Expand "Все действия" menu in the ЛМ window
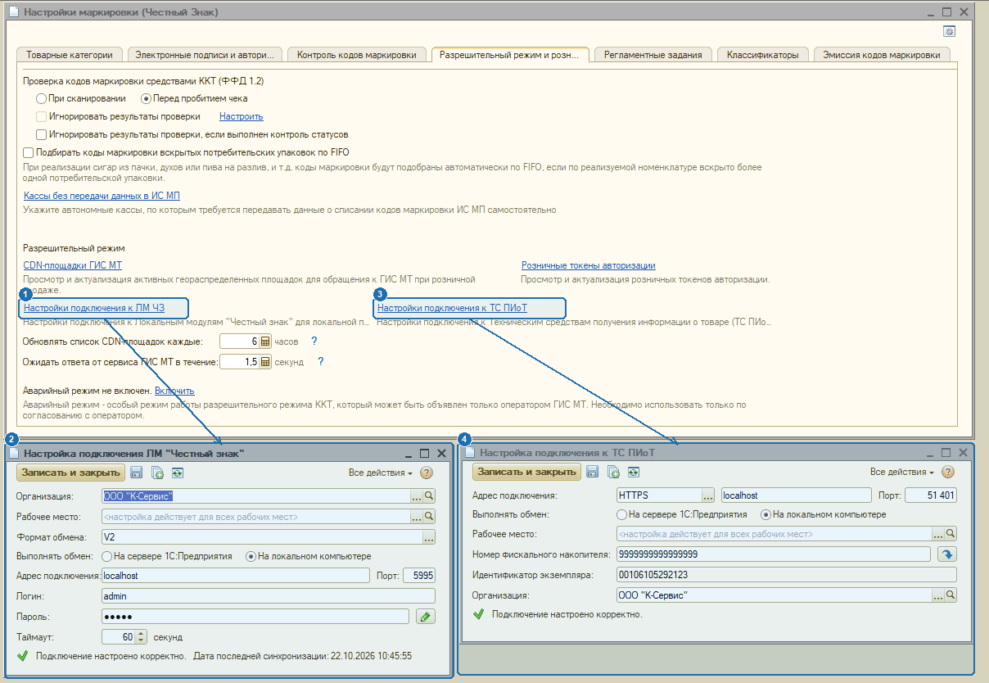This screenshot has width=989, height=683. tap(381, 473)
